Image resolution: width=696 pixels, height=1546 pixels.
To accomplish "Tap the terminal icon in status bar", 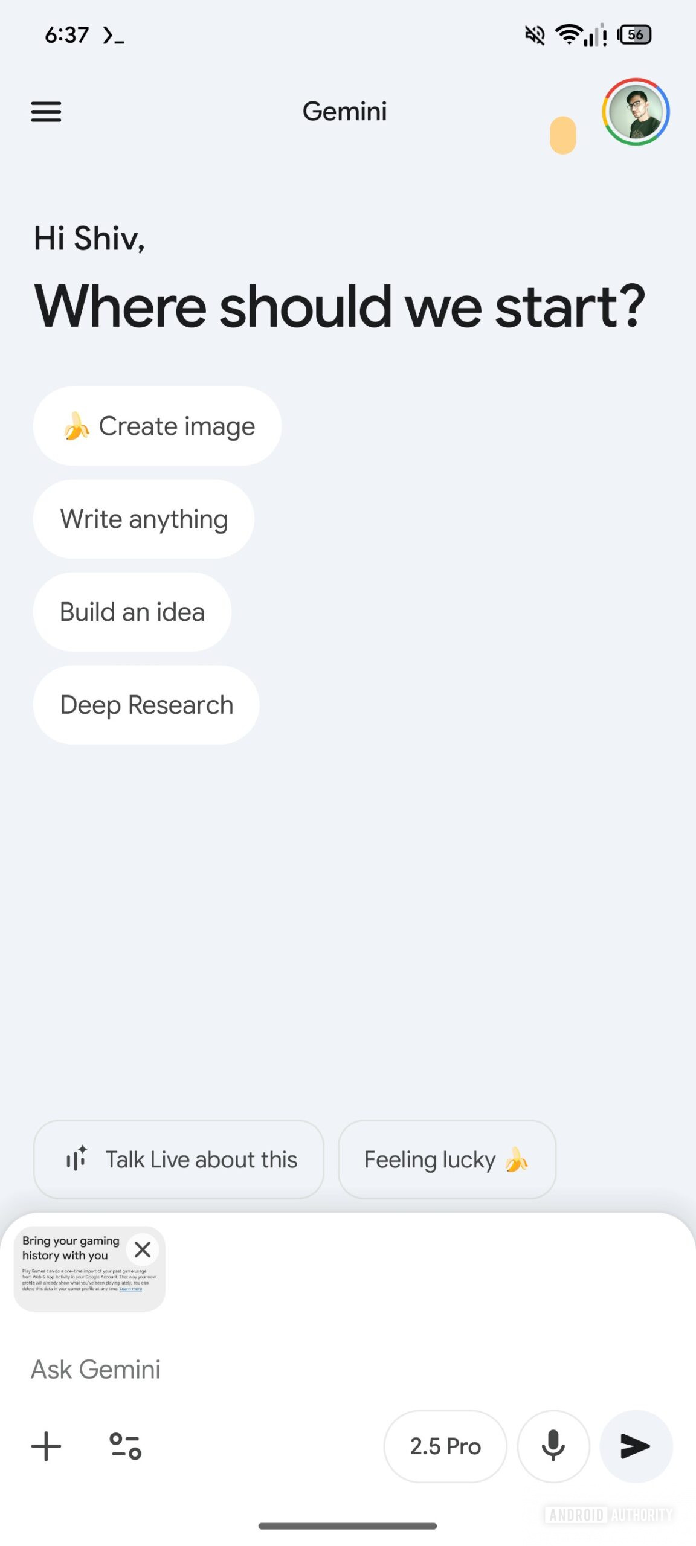I will [114, 36].
